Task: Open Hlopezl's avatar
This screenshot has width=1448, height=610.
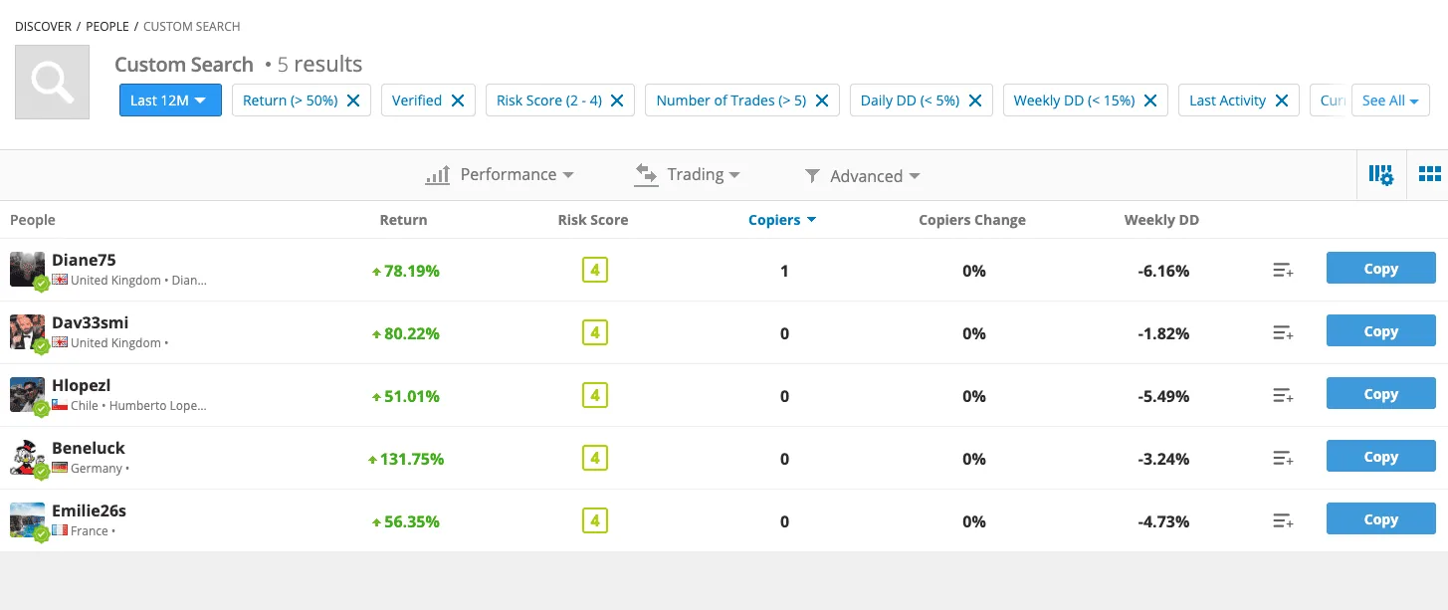Action: click(x=28, y=395)
